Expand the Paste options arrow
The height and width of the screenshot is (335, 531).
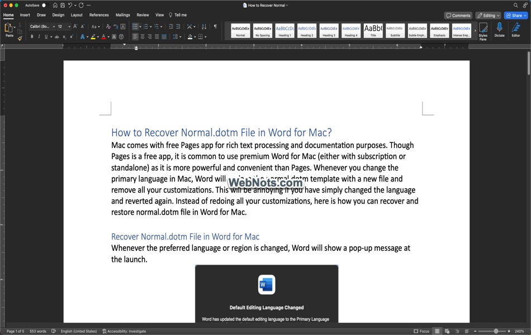15,27
